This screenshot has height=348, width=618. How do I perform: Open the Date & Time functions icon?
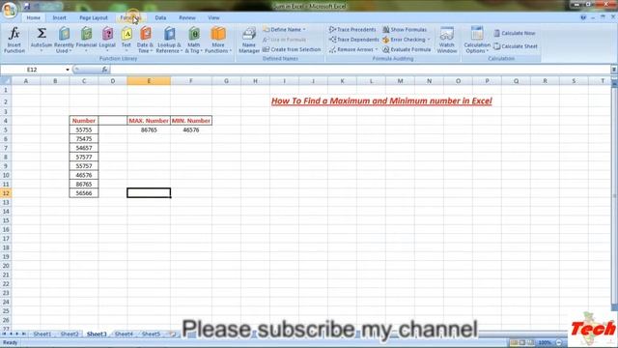pos(146,40)
